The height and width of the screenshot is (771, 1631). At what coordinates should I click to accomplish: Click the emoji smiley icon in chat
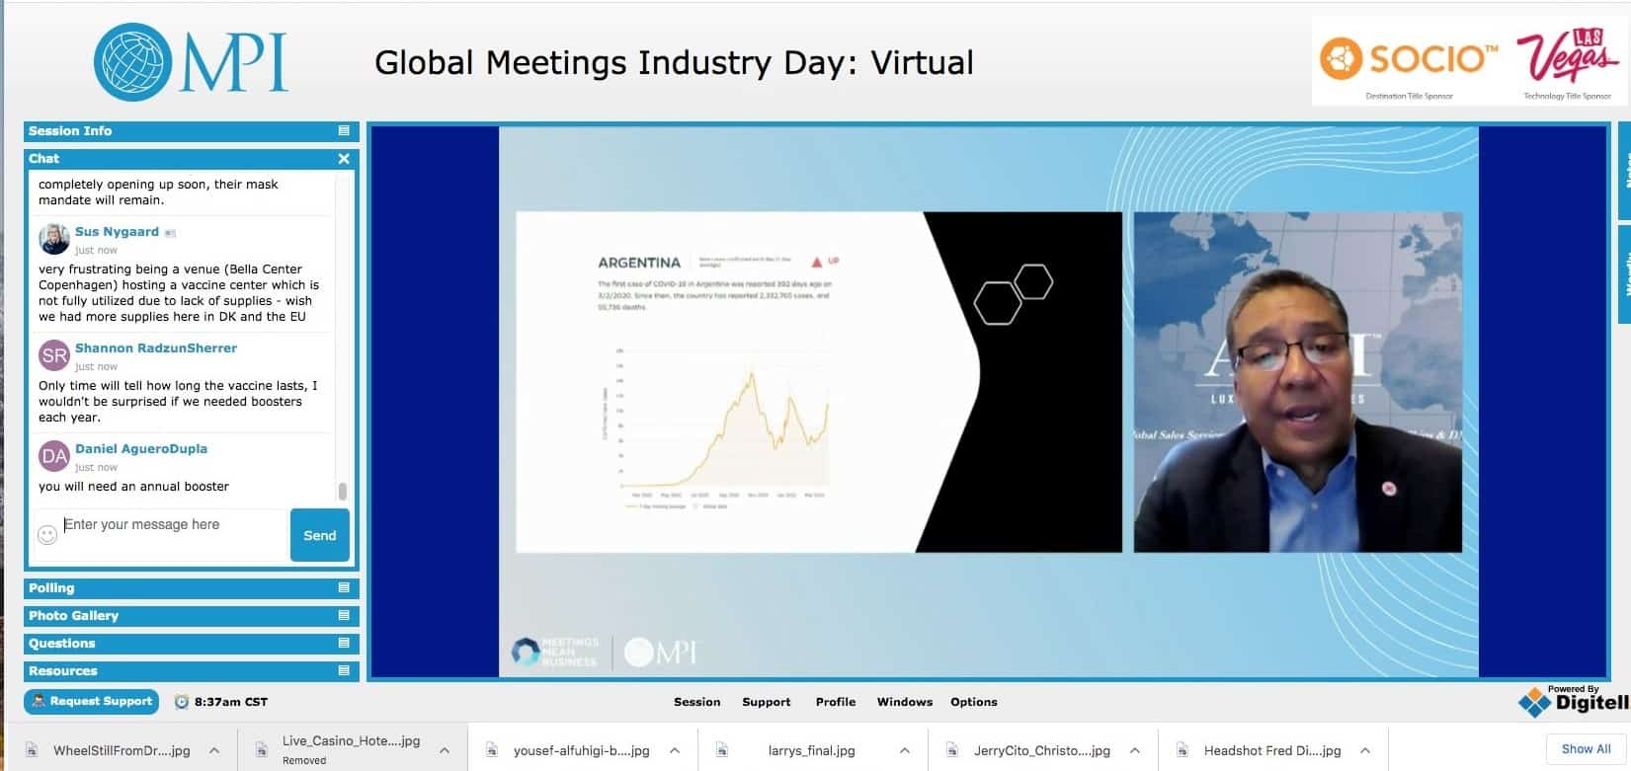pos(47,535)
